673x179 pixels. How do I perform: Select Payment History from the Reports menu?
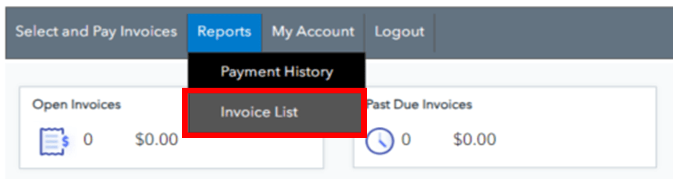click(276, 72)
